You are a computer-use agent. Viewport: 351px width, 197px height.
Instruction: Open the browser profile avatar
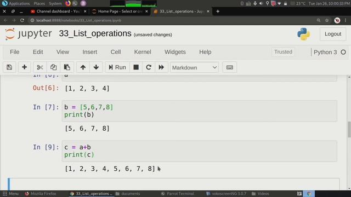click(337, 20)
